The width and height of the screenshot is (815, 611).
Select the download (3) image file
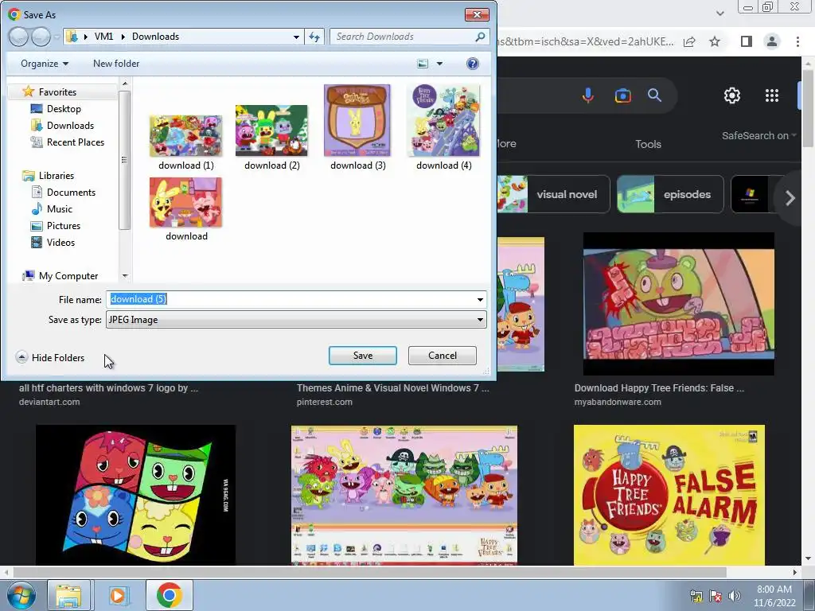(357, 128)
